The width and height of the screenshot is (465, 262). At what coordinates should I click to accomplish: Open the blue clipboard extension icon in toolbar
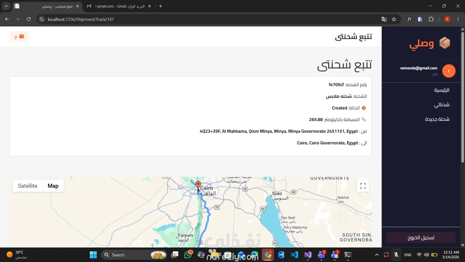pos(420,19)
